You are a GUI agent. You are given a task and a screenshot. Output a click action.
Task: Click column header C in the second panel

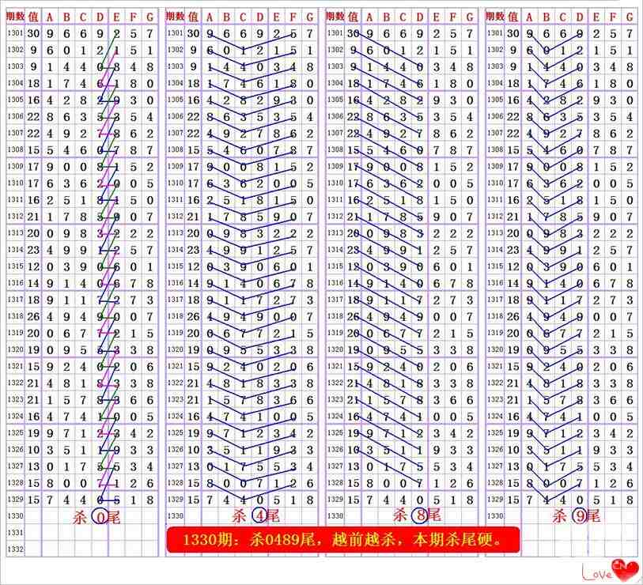point(244,16)
